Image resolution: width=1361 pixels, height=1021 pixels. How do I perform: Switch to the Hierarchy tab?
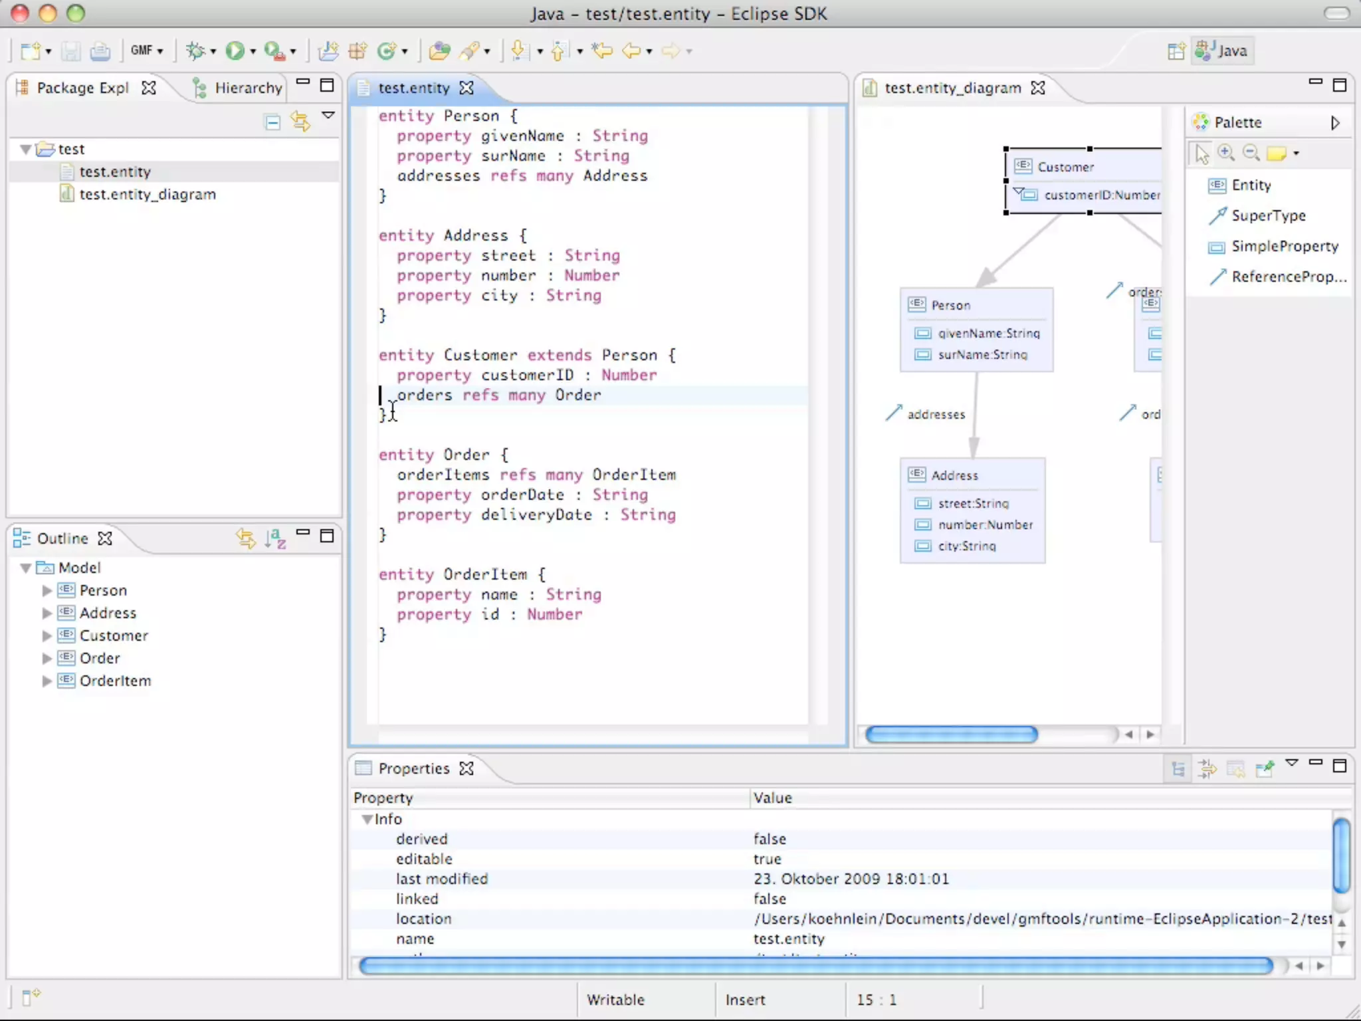pos(239,88)
